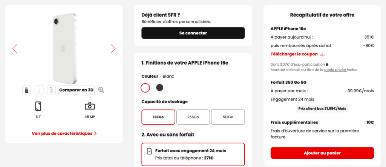Click the zoom magnifier icon
386x167 pixels.
(x=101, y=90)
